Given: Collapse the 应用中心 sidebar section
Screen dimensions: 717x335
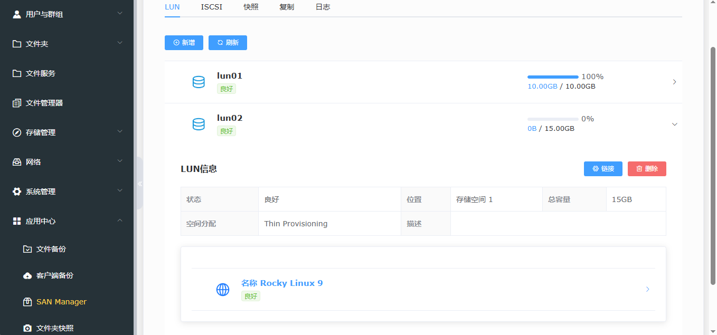Looking at the screenshot, I should click(120, 221).
